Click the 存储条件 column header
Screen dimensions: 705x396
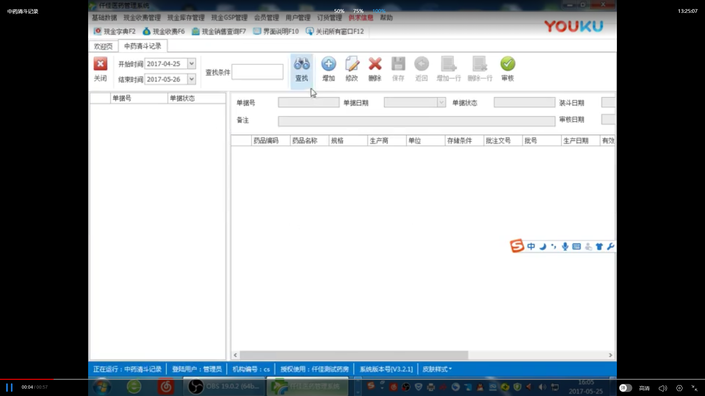[464, 141]
